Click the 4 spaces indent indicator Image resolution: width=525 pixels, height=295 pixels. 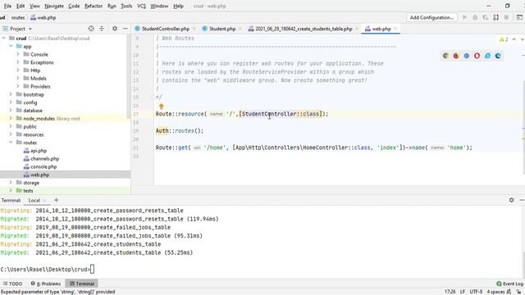pos(495,292)
